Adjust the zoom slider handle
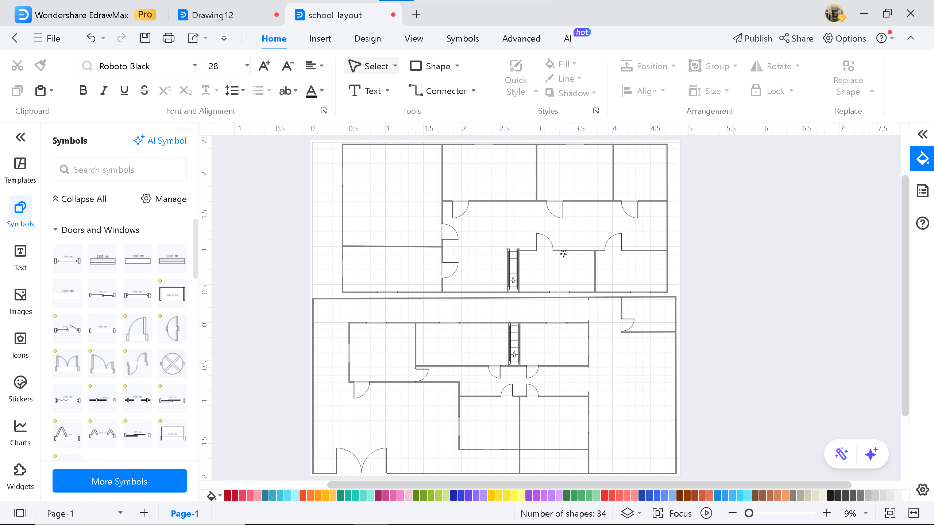 [x=749, y=513]
